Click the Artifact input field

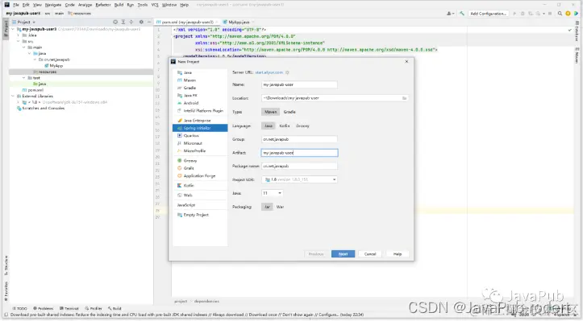299,153
